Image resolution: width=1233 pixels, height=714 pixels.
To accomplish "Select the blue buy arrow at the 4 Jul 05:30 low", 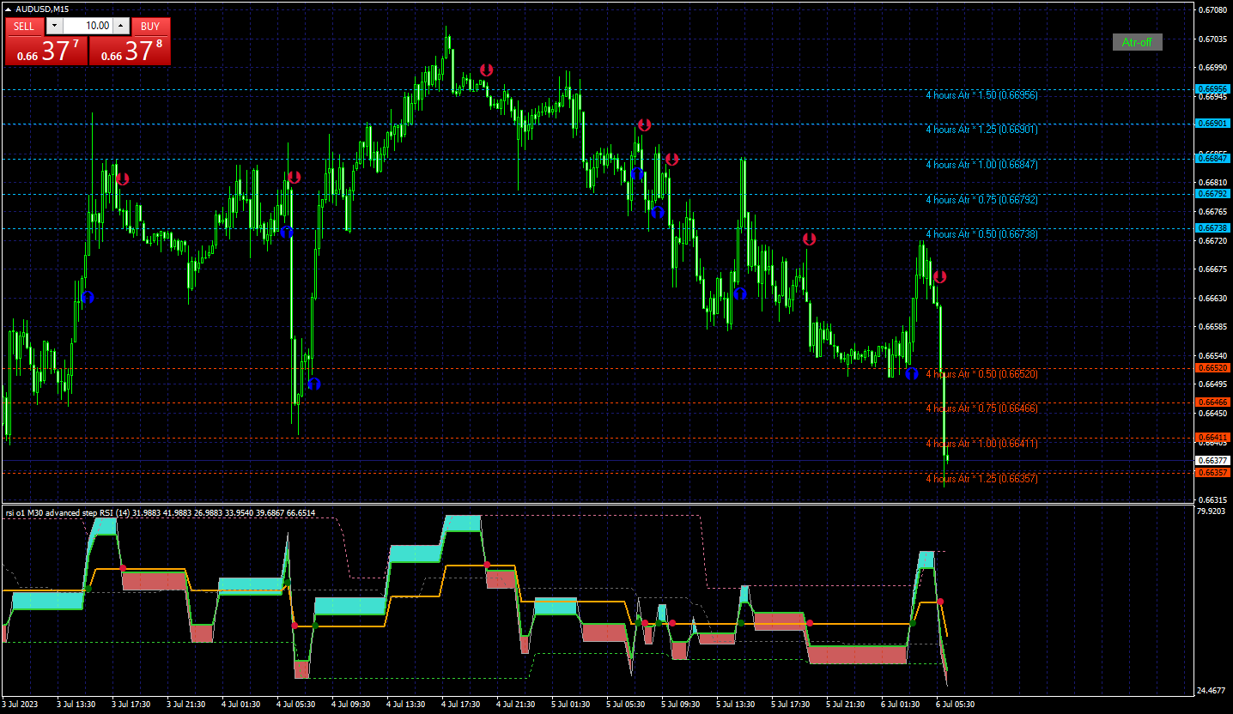I will [x=313, y=384].
